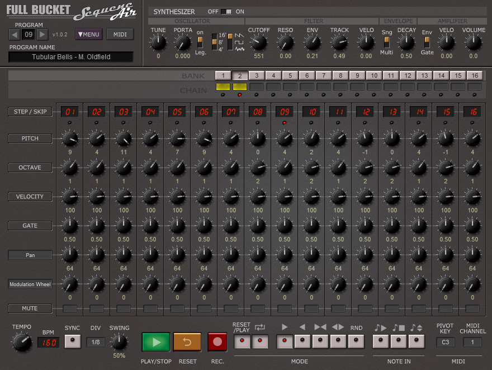Click the VELOCITY row label button
Screen dimensions: 492x370
[x=30, y=197]
